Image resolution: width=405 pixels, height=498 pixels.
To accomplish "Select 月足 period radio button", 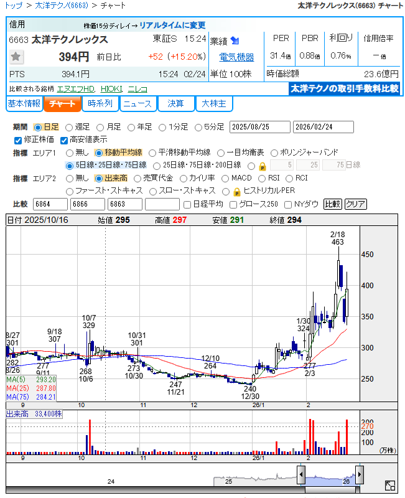I will 100,128.
